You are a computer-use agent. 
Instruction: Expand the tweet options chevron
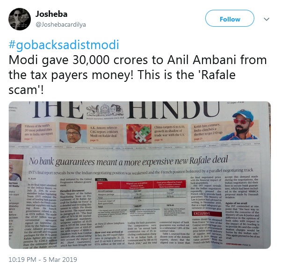point(267,19)
